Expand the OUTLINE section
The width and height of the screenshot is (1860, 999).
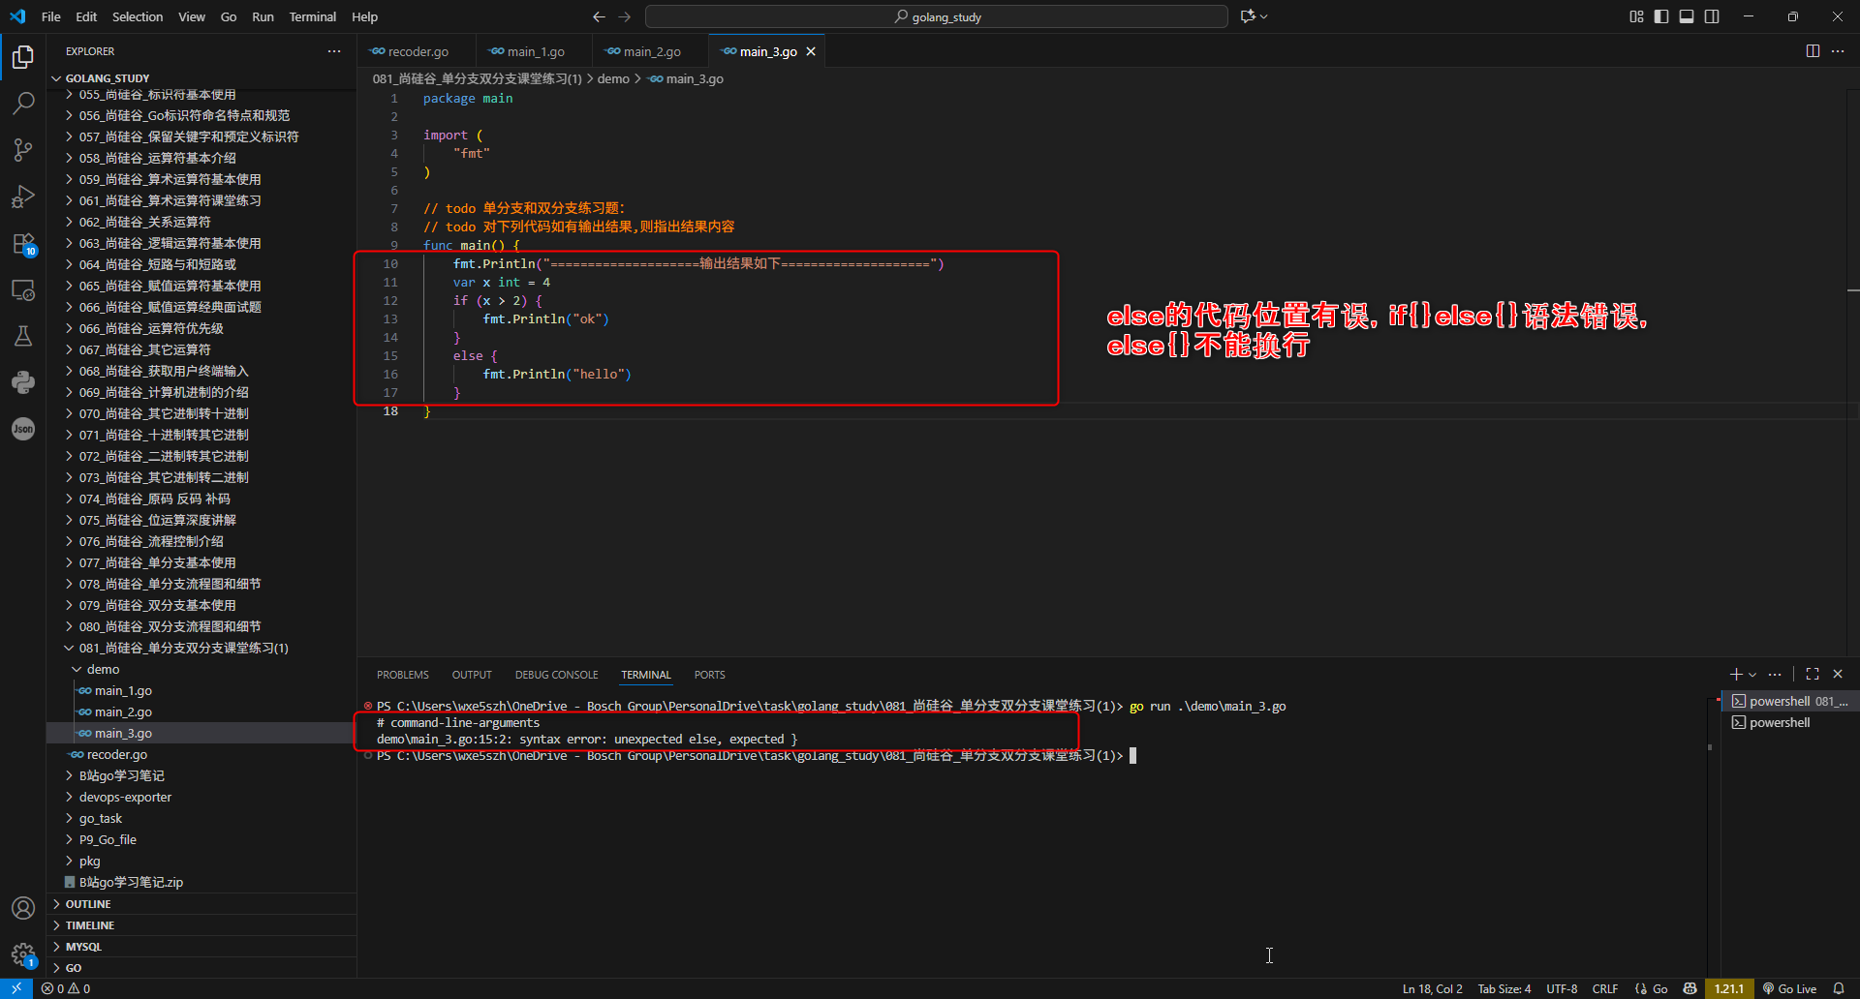coord(201,904)
